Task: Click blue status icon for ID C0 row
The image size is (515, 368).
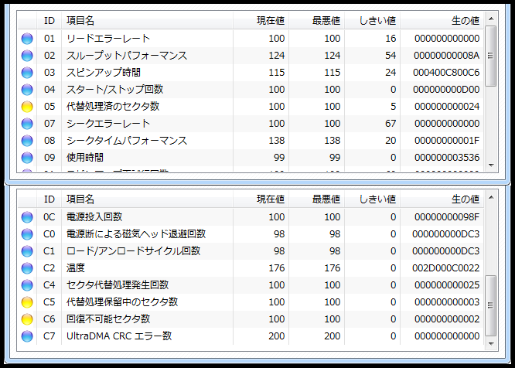Action: [x=27, y=234]
